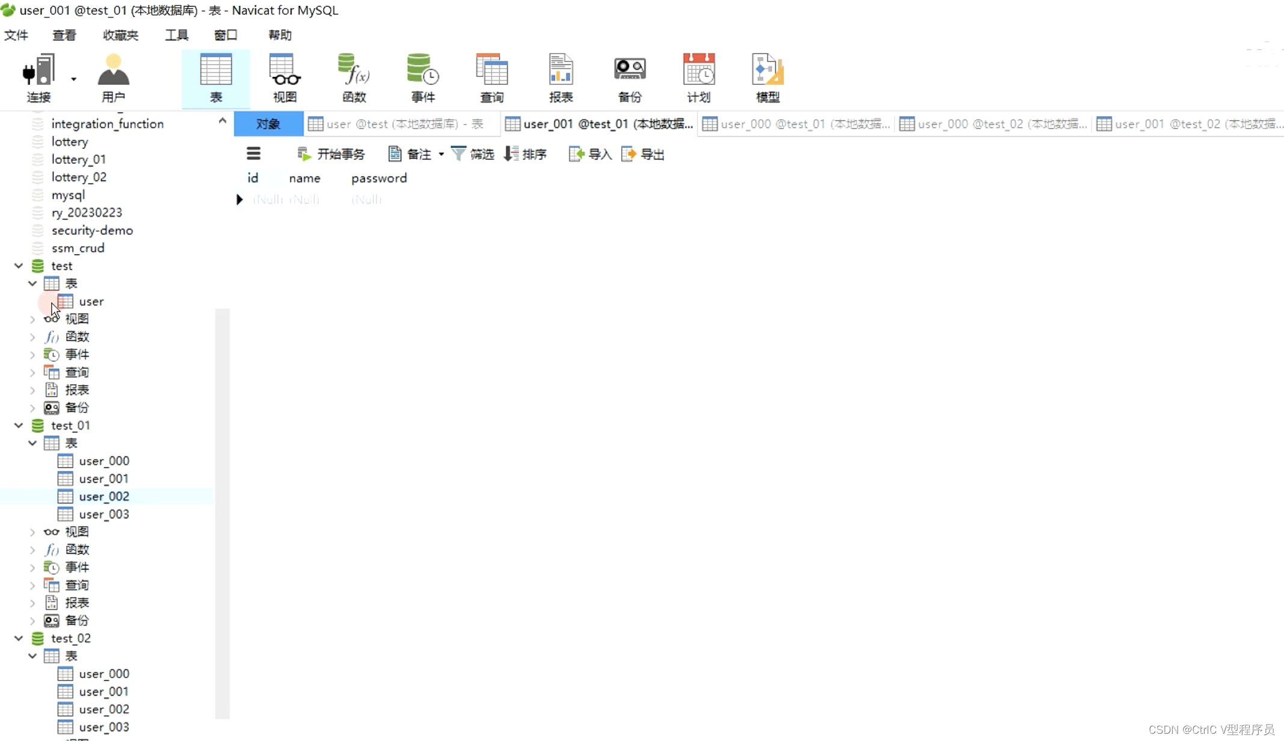The width and height of the screenshot is (1284, 741).
Task: Click the 事件 (Event) toolbar icon
Action: point(422,77)
